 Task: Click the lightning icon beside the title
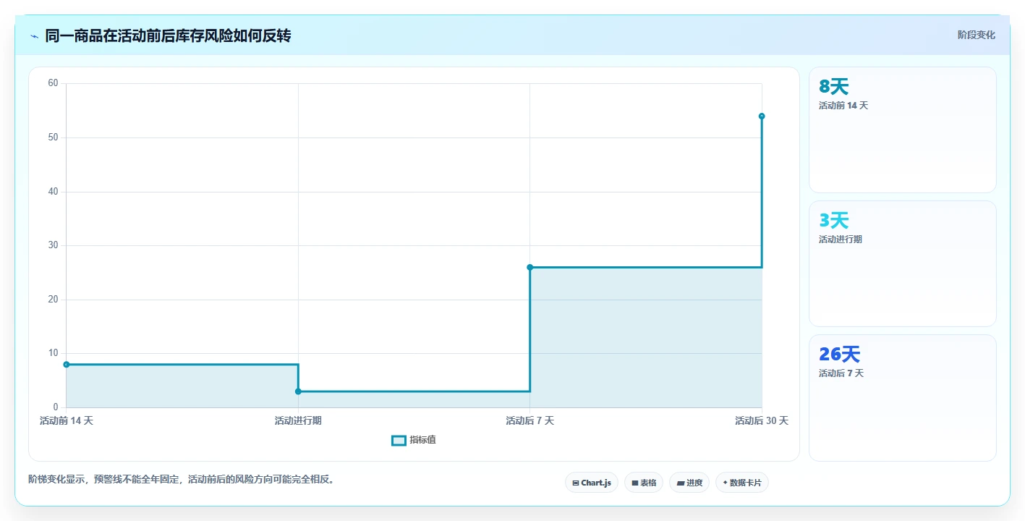[34, 36]
